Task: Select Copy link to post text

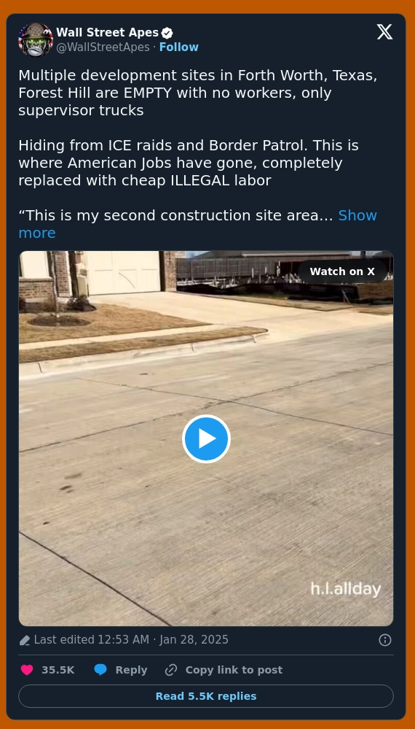Action: [234, 670]
